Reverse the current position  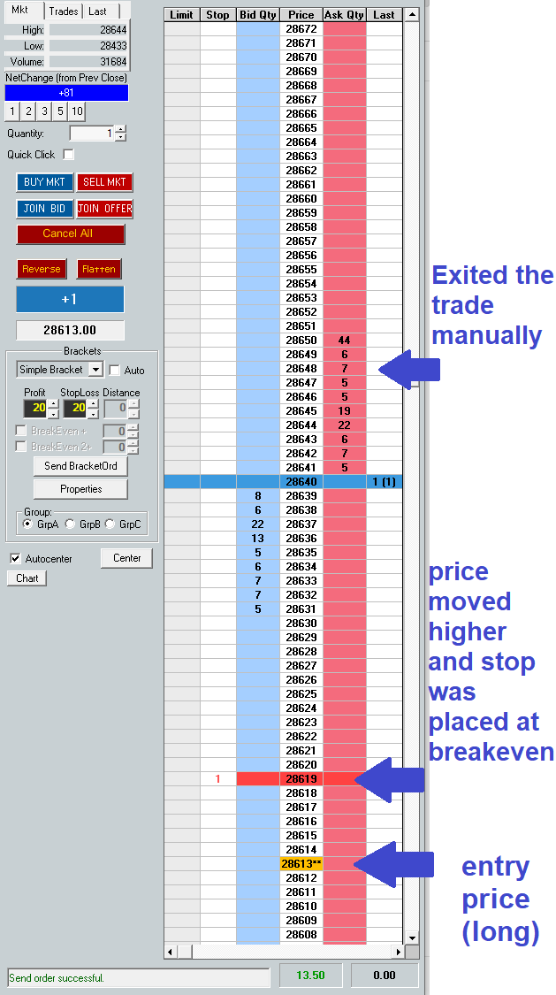click(x=42, y=269)
